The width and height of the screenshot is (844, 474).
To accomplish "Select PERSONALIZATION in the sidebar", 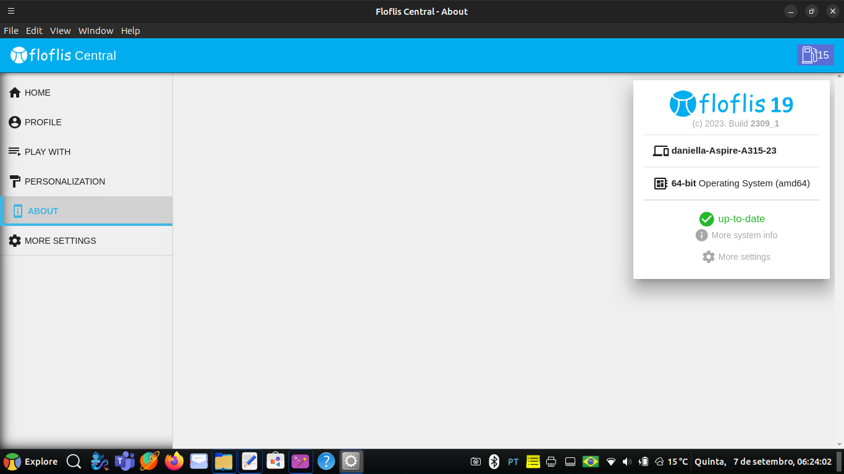I will coord(87,181).
